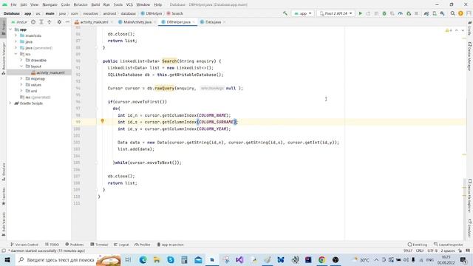Click the orange updates notification icon
The width and height of the screenshot is (473, 266).
pos(460,13)
